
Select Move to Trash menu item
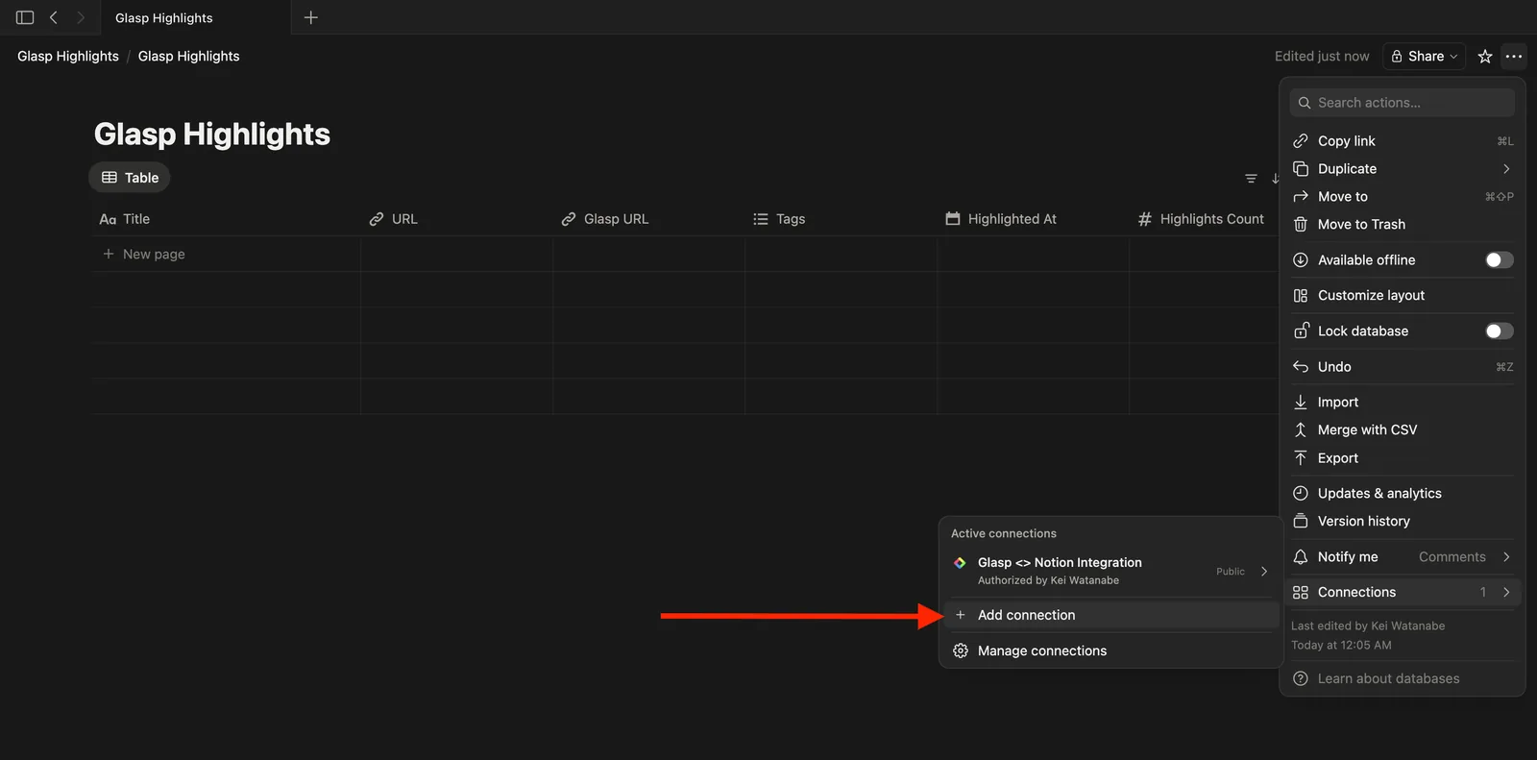(1403, 225)
